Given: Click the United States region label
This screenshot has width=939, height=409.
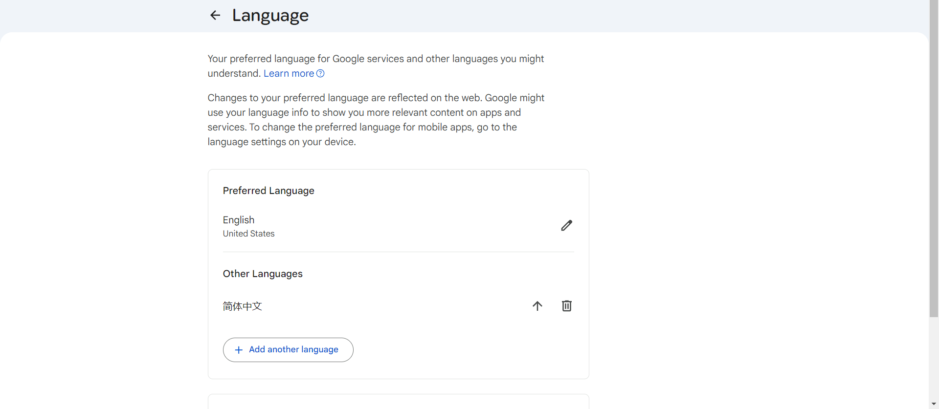Looking at the screenshot, I should (248, 234).
